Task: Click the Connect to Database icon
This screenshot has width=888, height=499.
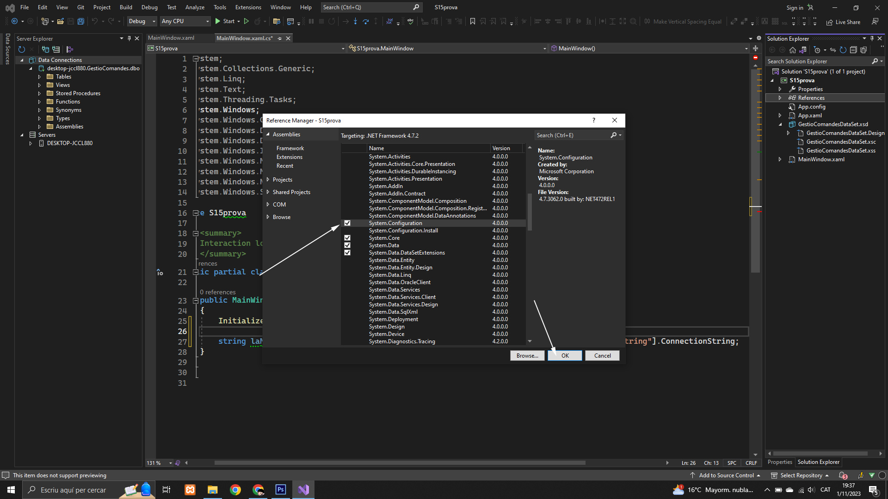Action: tap(45, 49)
